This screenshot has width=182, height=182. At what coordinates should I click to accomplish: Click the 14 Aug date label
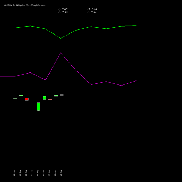[x=26, y=173]
